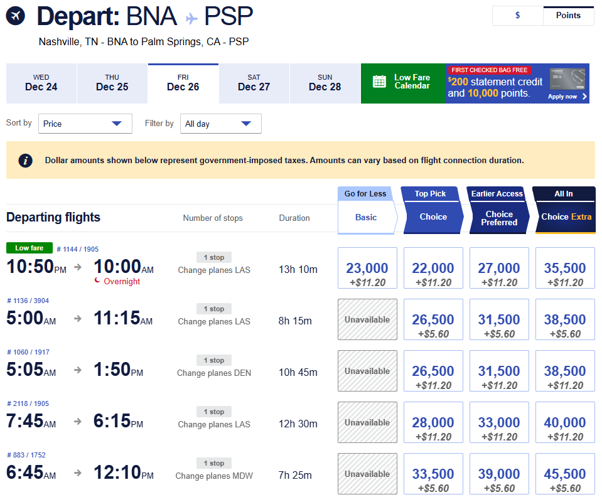Screen dimensions: 602x502
Task: Select 33,500 points Choice fare
Action: coord(433,474)
